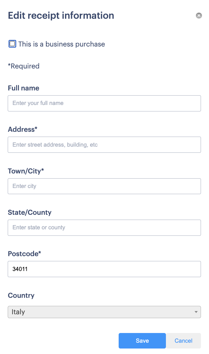Screen dimensions: 209x354
Task: Focus the Full name input field
Action: click(104, 103)
